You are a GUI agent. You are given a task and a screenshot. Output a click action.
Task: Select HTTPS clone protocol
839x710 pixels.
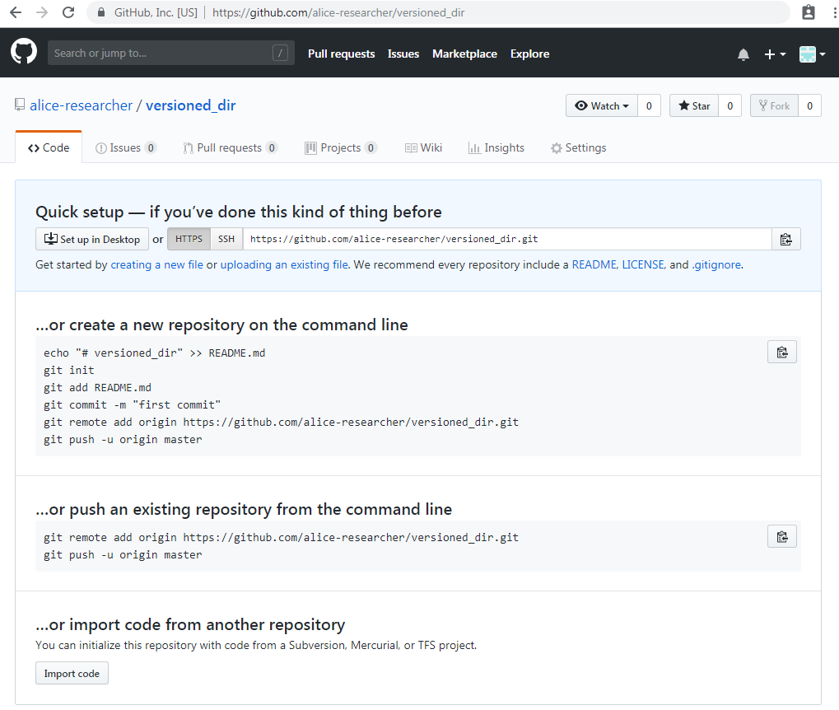(x=189, y=240)
